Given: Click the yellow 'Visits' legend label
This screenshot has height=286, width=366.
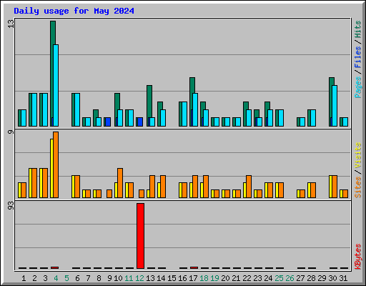Looking at the screenshot, I should (357, 156).
